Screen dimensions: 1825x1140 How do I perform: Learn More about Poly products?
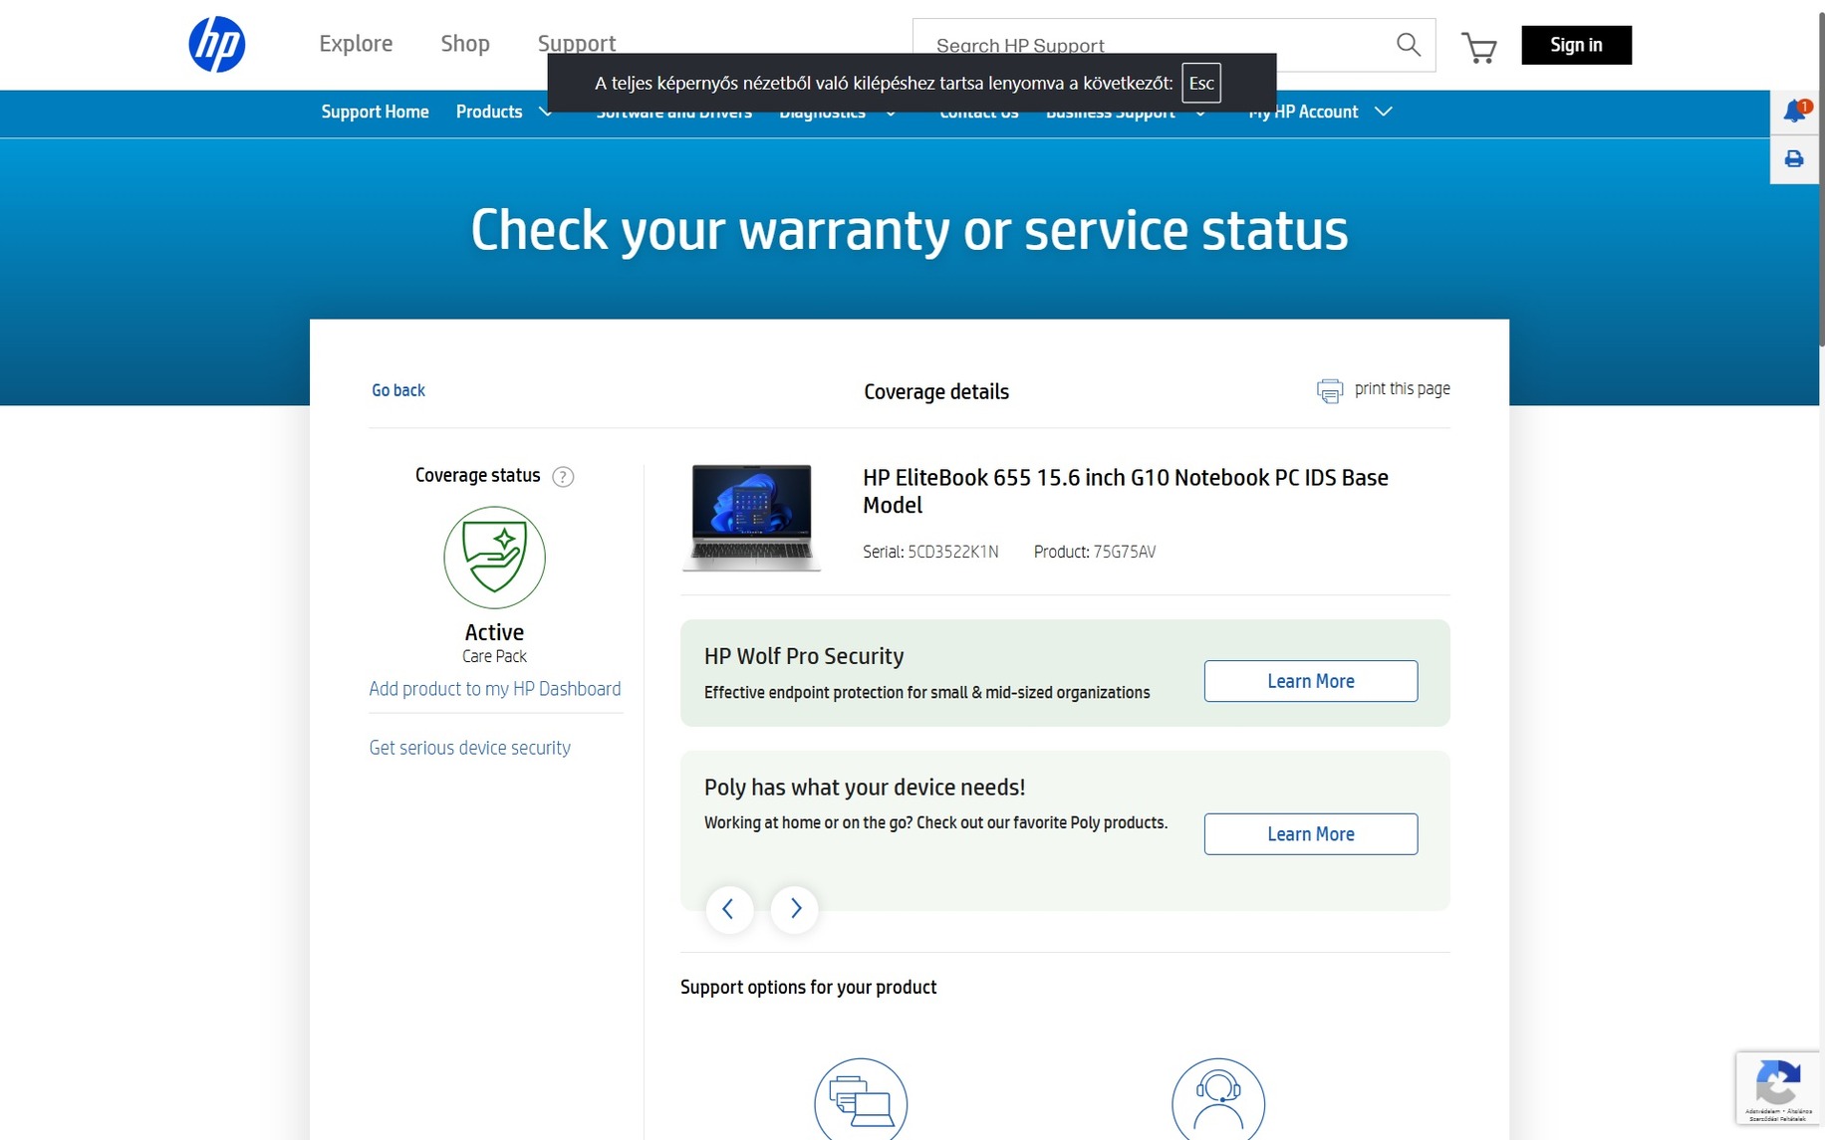point(1311,834)
